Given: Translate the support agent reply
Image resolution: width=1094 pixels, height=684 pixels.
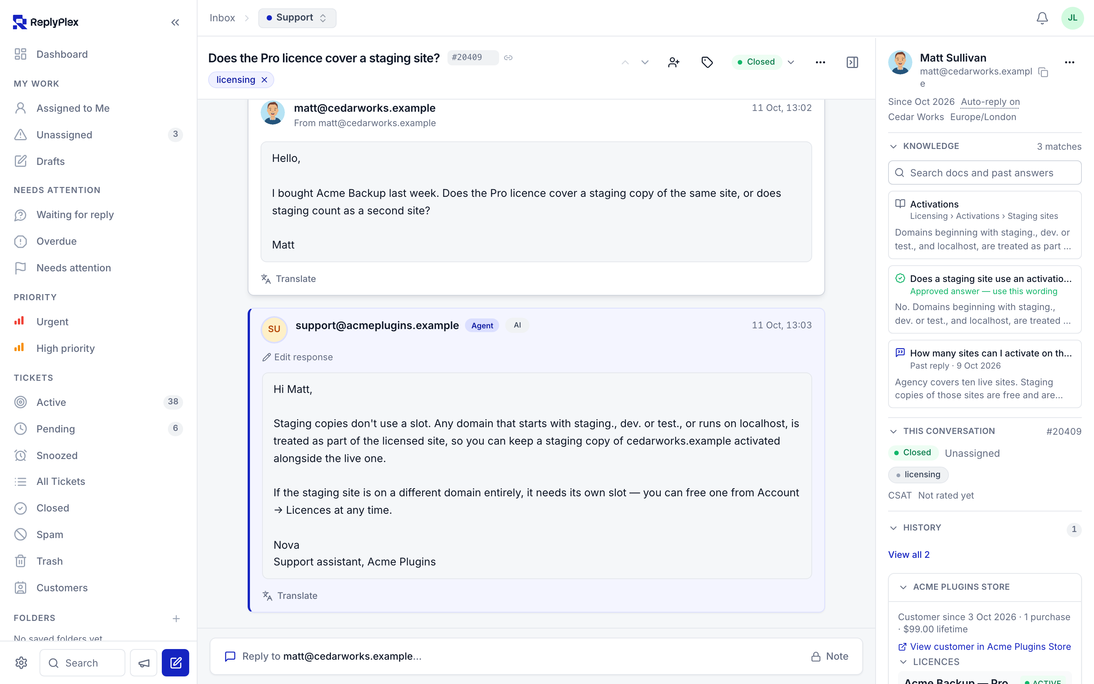Looking at the screenshot, I should pyautogui.click(x=290, y=596).
